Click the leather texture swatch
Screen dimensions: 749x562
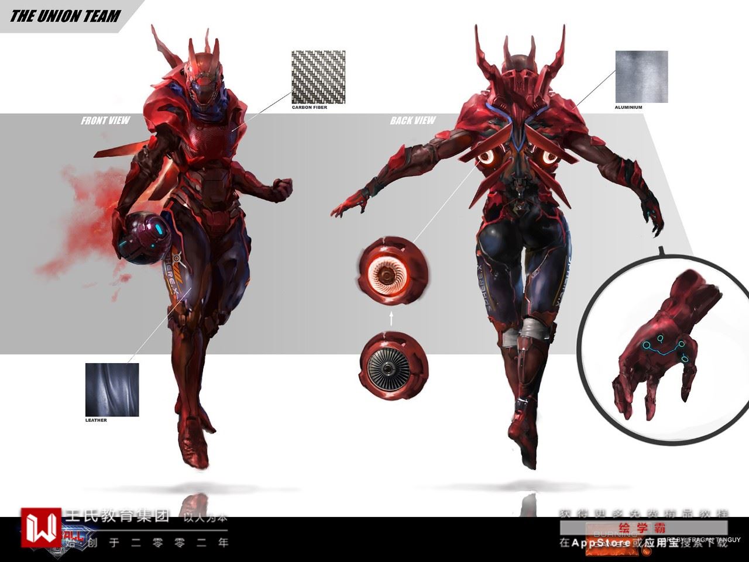112,389
